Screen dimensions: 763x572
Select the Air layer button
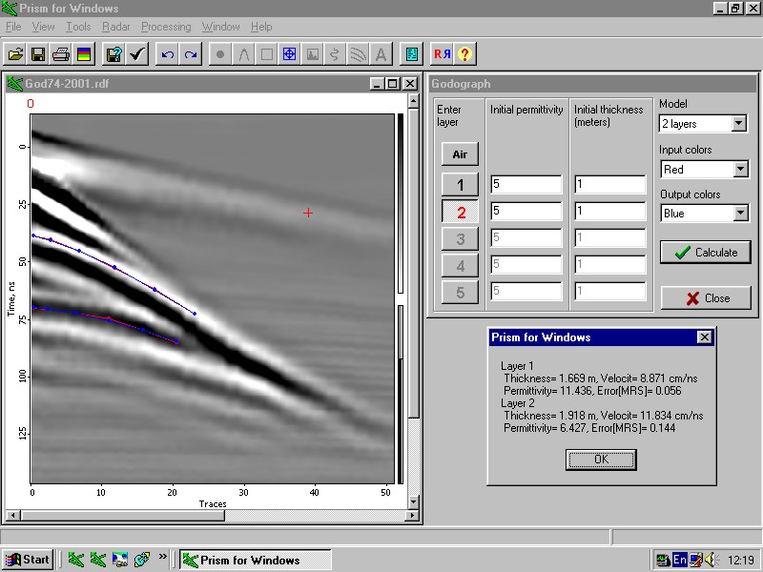[x=460, y=154]
